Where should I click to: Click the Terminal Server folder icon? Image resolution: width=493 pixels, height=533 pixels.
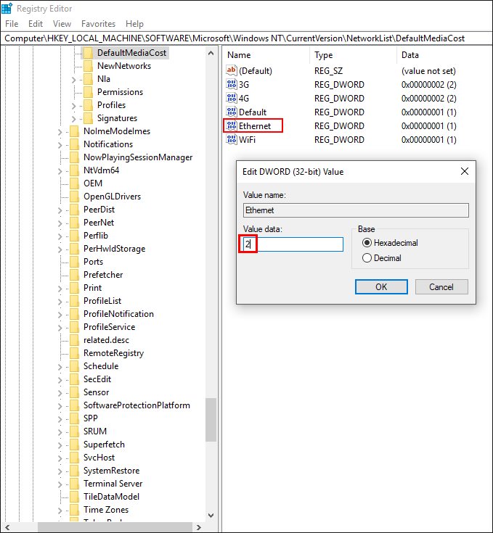74,484
